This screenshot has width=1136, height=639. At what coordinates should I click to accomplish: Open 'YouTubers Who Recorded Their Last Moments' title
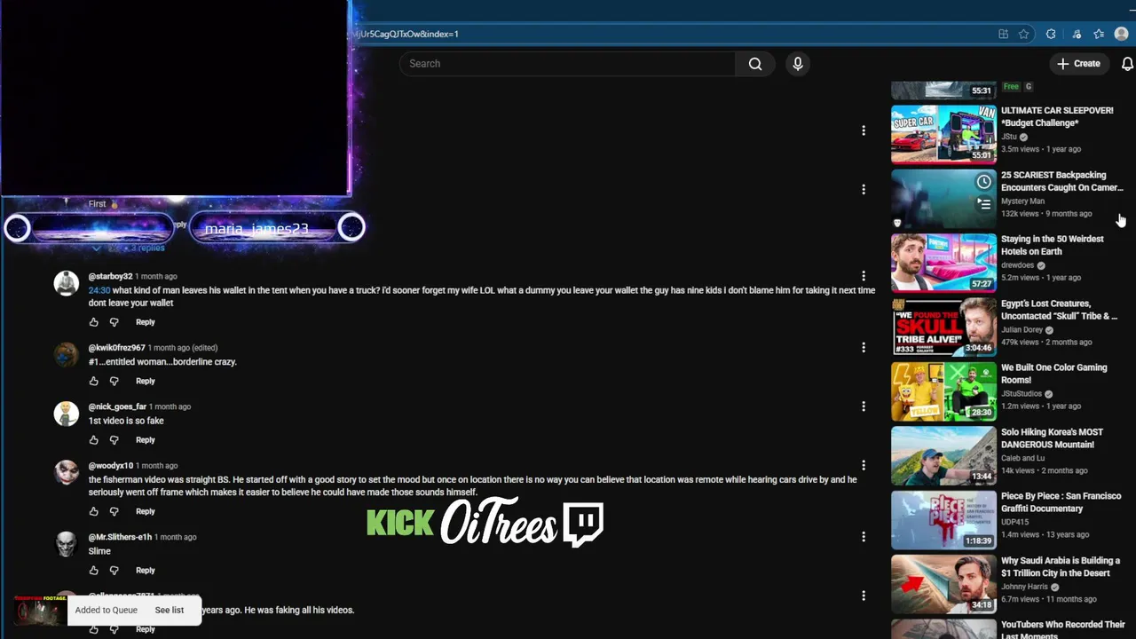point(1063,630)
